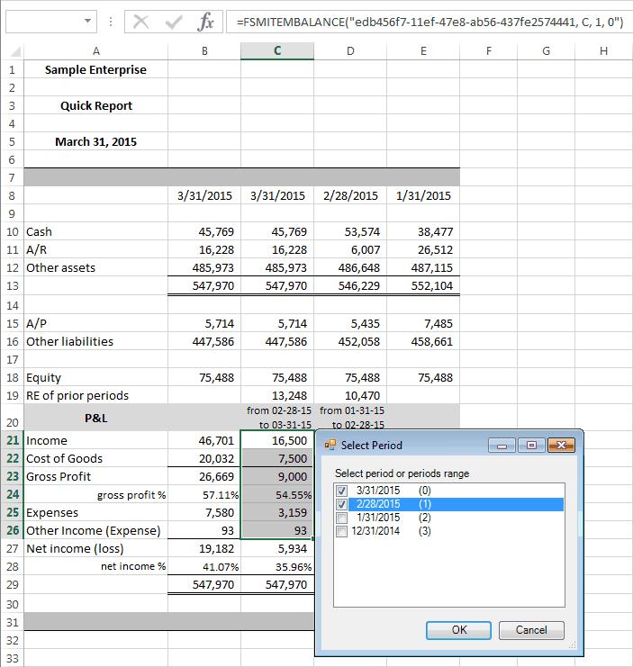Enable the 12/31/2014 period checkbox
This screenshot has width=633, height=667.
point(341,531)
